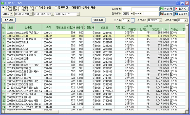Enable the 적용법 약식 checkbox
Image resolution: width=190 pixels, height=115 pixels.
coord(20,8)
